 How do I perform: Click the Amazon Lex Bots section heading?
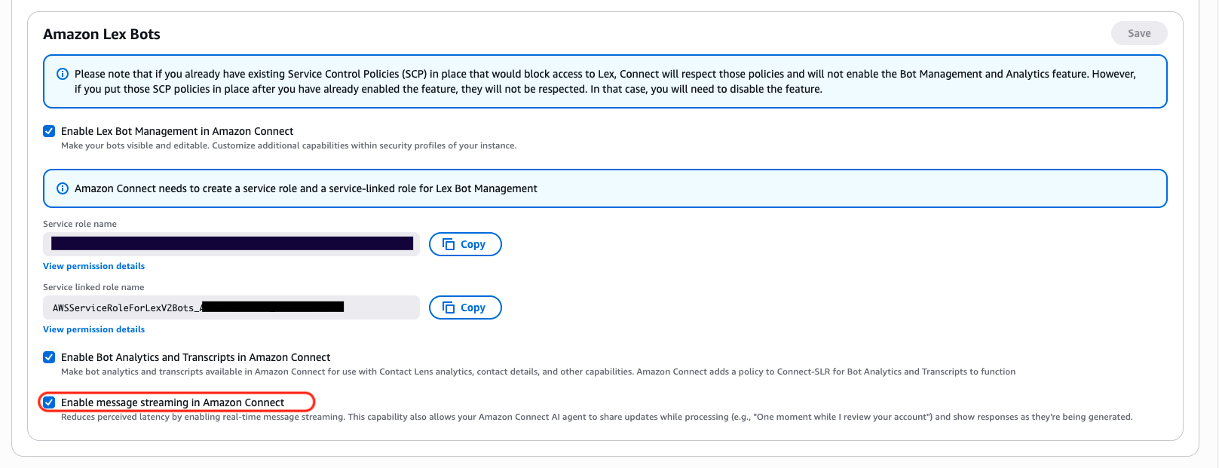(101, 34)
